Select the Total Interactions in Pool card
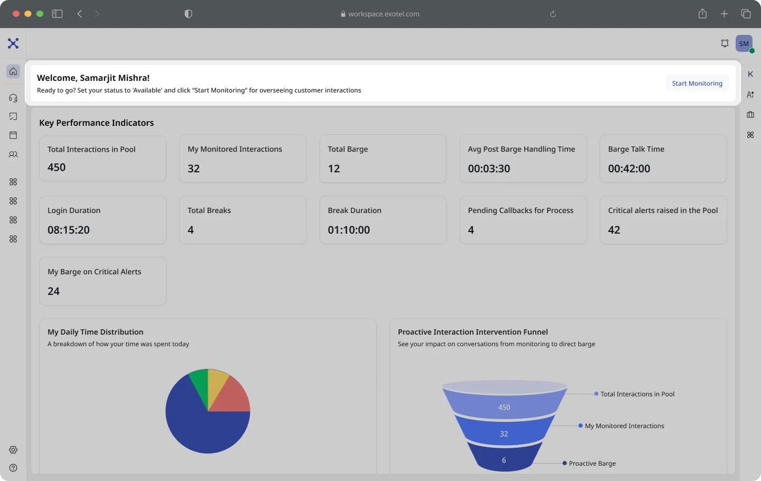Viewport: 761px width, 481px height. click(103, 159)
